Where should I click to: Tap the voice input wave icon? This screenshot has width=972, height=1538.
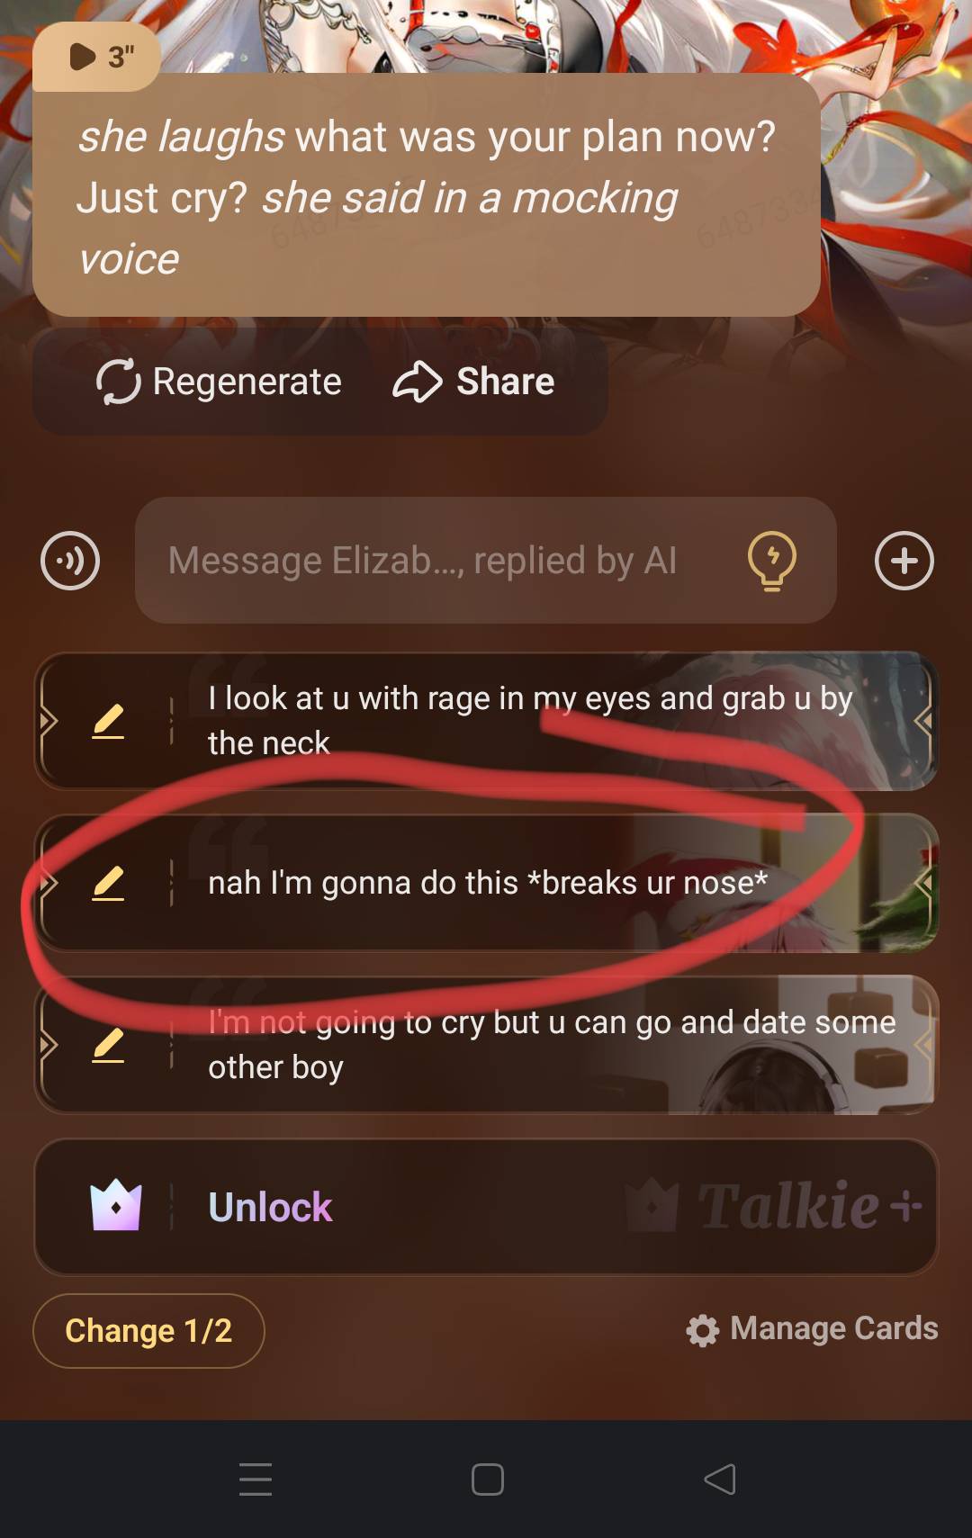(x=70, y=561)
